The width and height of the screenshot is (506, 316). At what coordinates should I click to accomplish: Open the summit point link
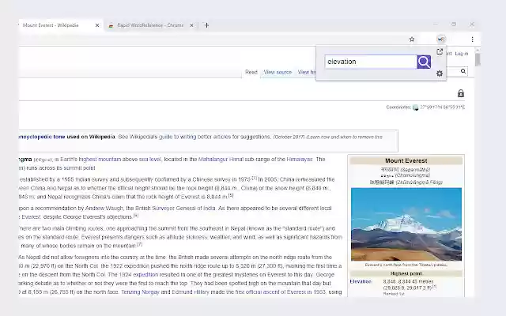[79, 168]
